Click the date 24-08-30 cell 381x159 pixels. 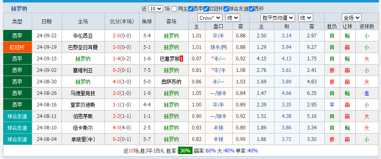[47, 82]
